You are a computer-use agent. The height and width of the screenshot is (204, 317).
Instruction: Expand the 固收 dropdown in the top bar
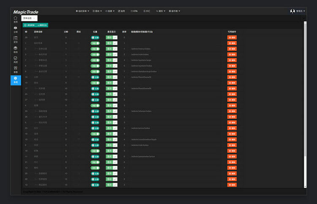tap(97, 11)
